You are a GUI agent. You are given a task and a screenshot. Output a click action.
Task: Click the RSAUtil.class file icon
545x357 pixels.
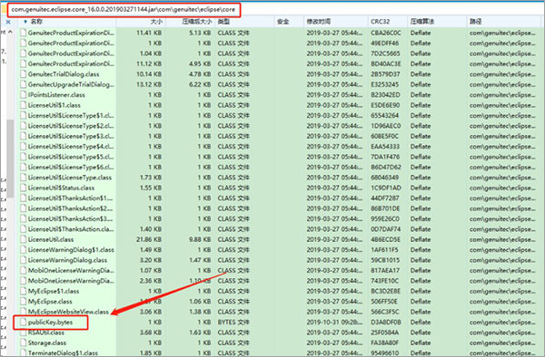tap(24, 333)
